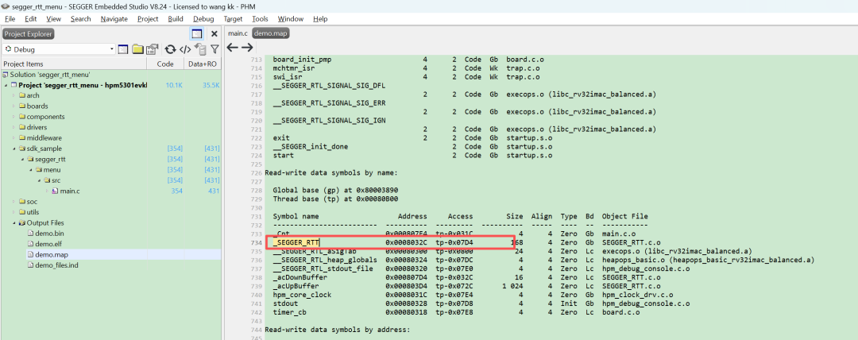Click the filter funnel icon in Project Explorer
This screenshot has height=340, width=858.
(214, 49)
